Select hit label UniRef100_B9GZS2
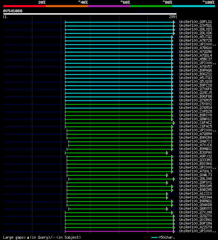Viewport: 218px width, 240px height. point(196,74)
